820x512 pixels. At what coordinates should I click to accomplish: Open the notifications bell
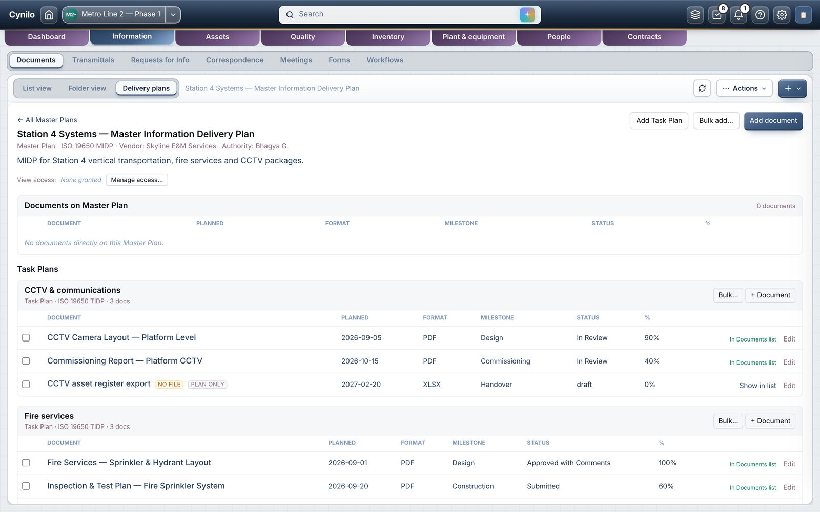click(739, 15)
